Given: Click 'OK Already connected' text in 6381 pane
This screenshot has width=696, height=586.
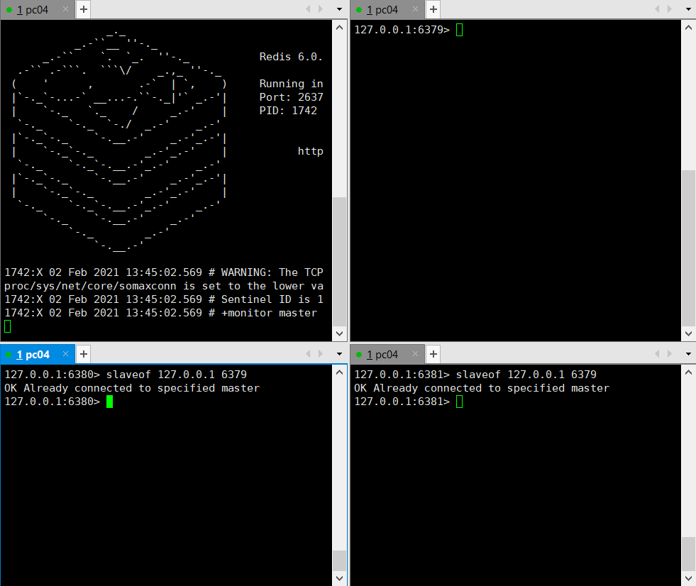Looking at the screenshot, I should click(x=482, y=388).
